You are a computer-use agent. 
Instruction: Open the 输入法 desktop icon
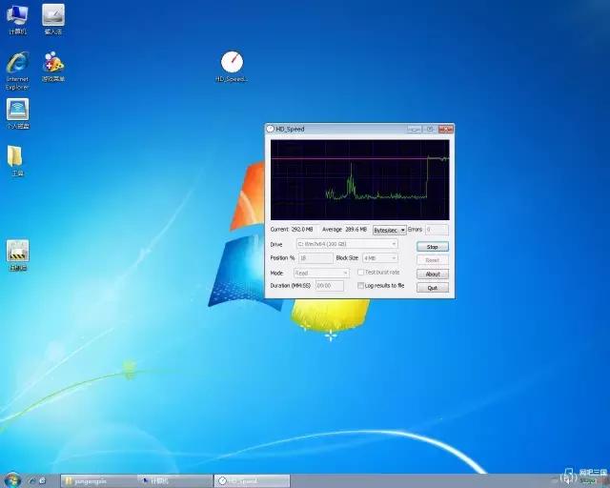pos(53,16)
